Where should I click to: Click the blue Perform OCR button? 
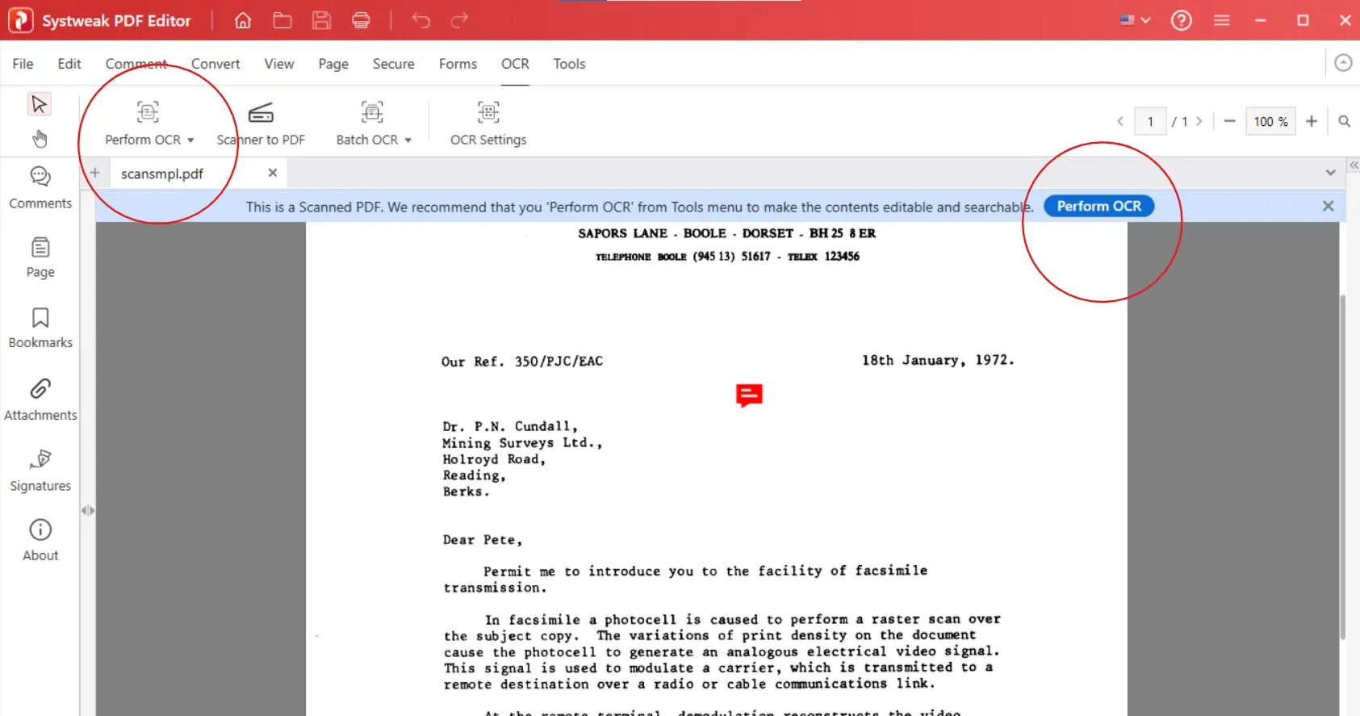[1098, 206]
